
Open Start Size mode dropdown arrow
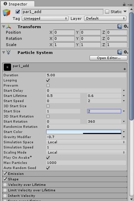point(124,111)
